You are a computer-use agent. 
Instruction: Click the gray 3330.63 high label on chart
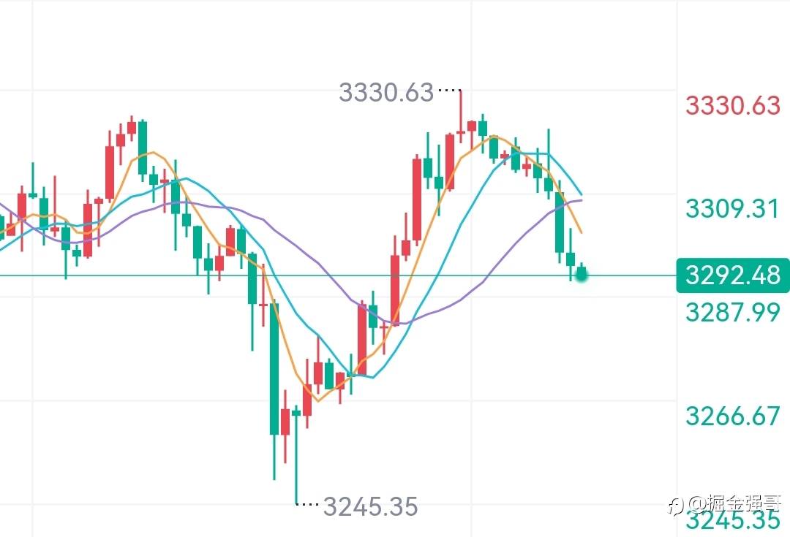pyautogui.click(x=386, y=92)
